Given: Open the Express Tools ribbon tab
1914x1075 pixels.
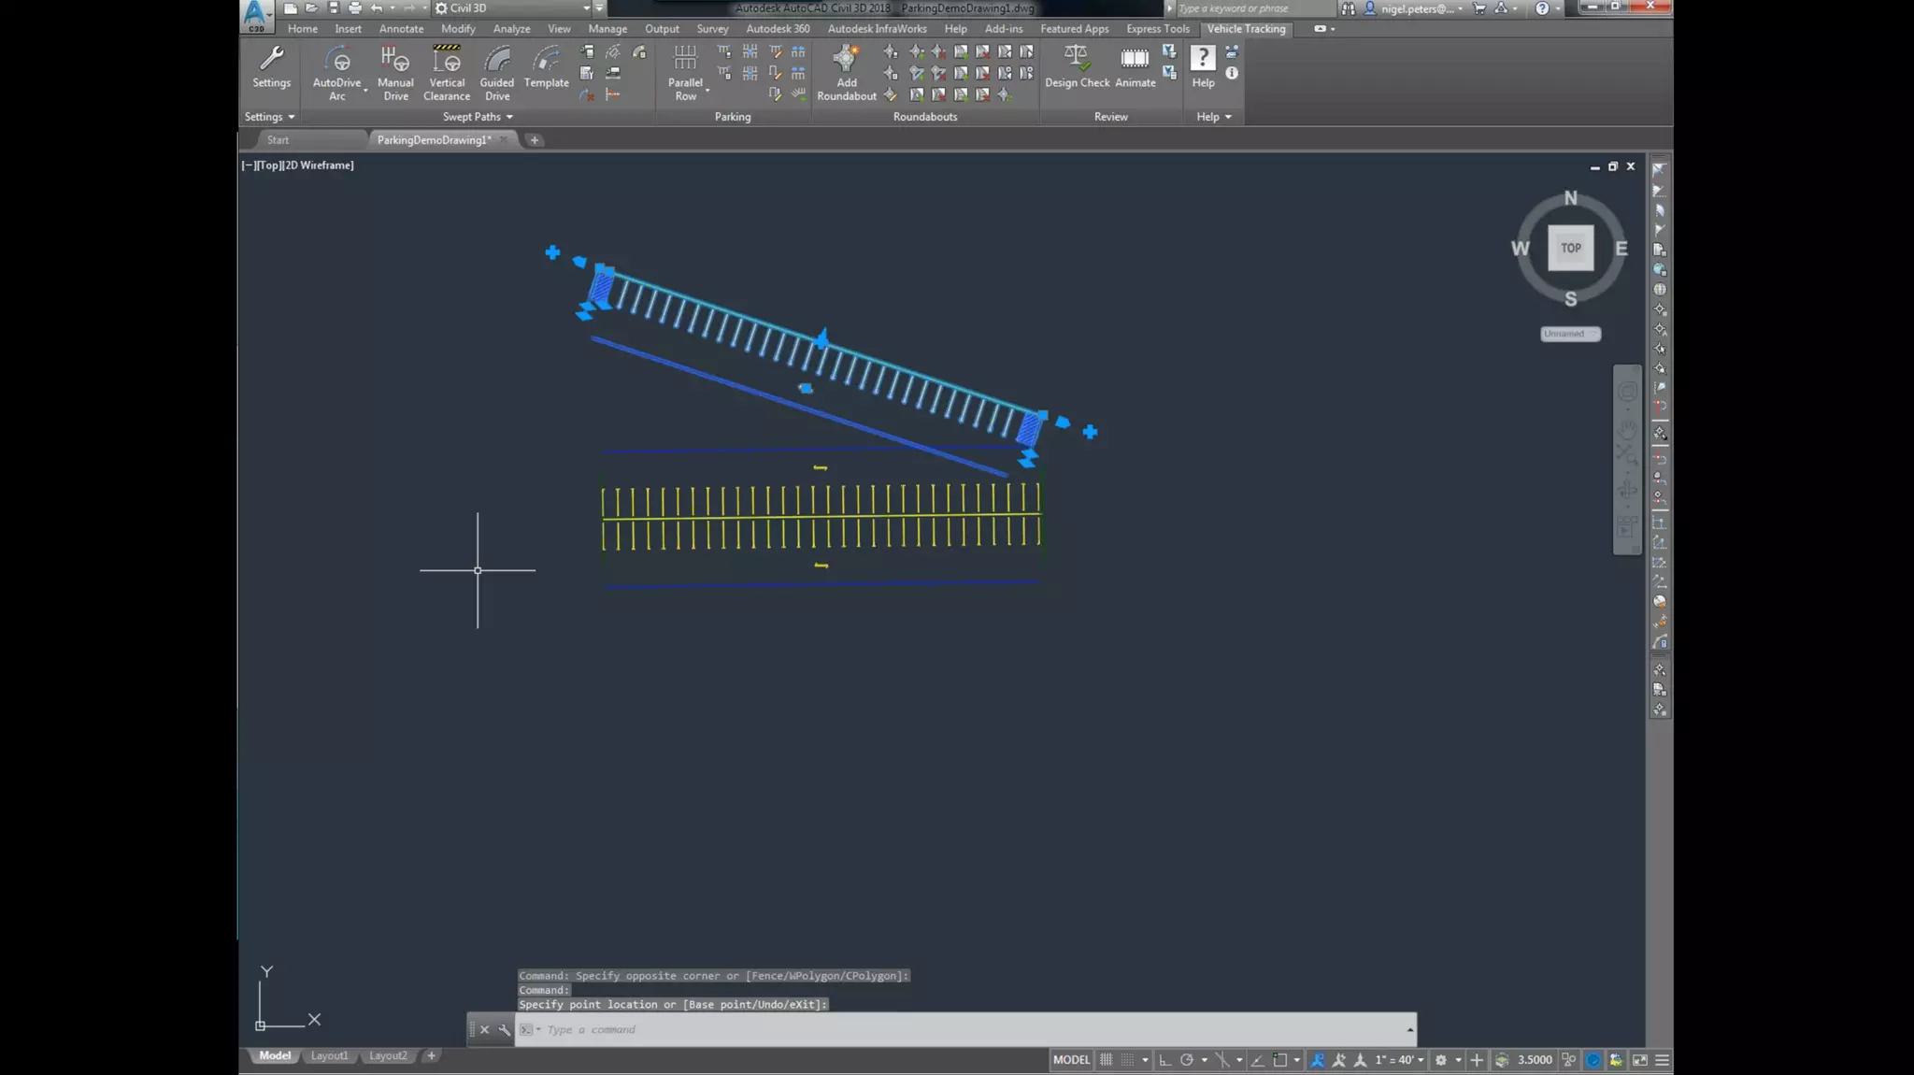Looking at the screenshot, I should pos(1158,29).
